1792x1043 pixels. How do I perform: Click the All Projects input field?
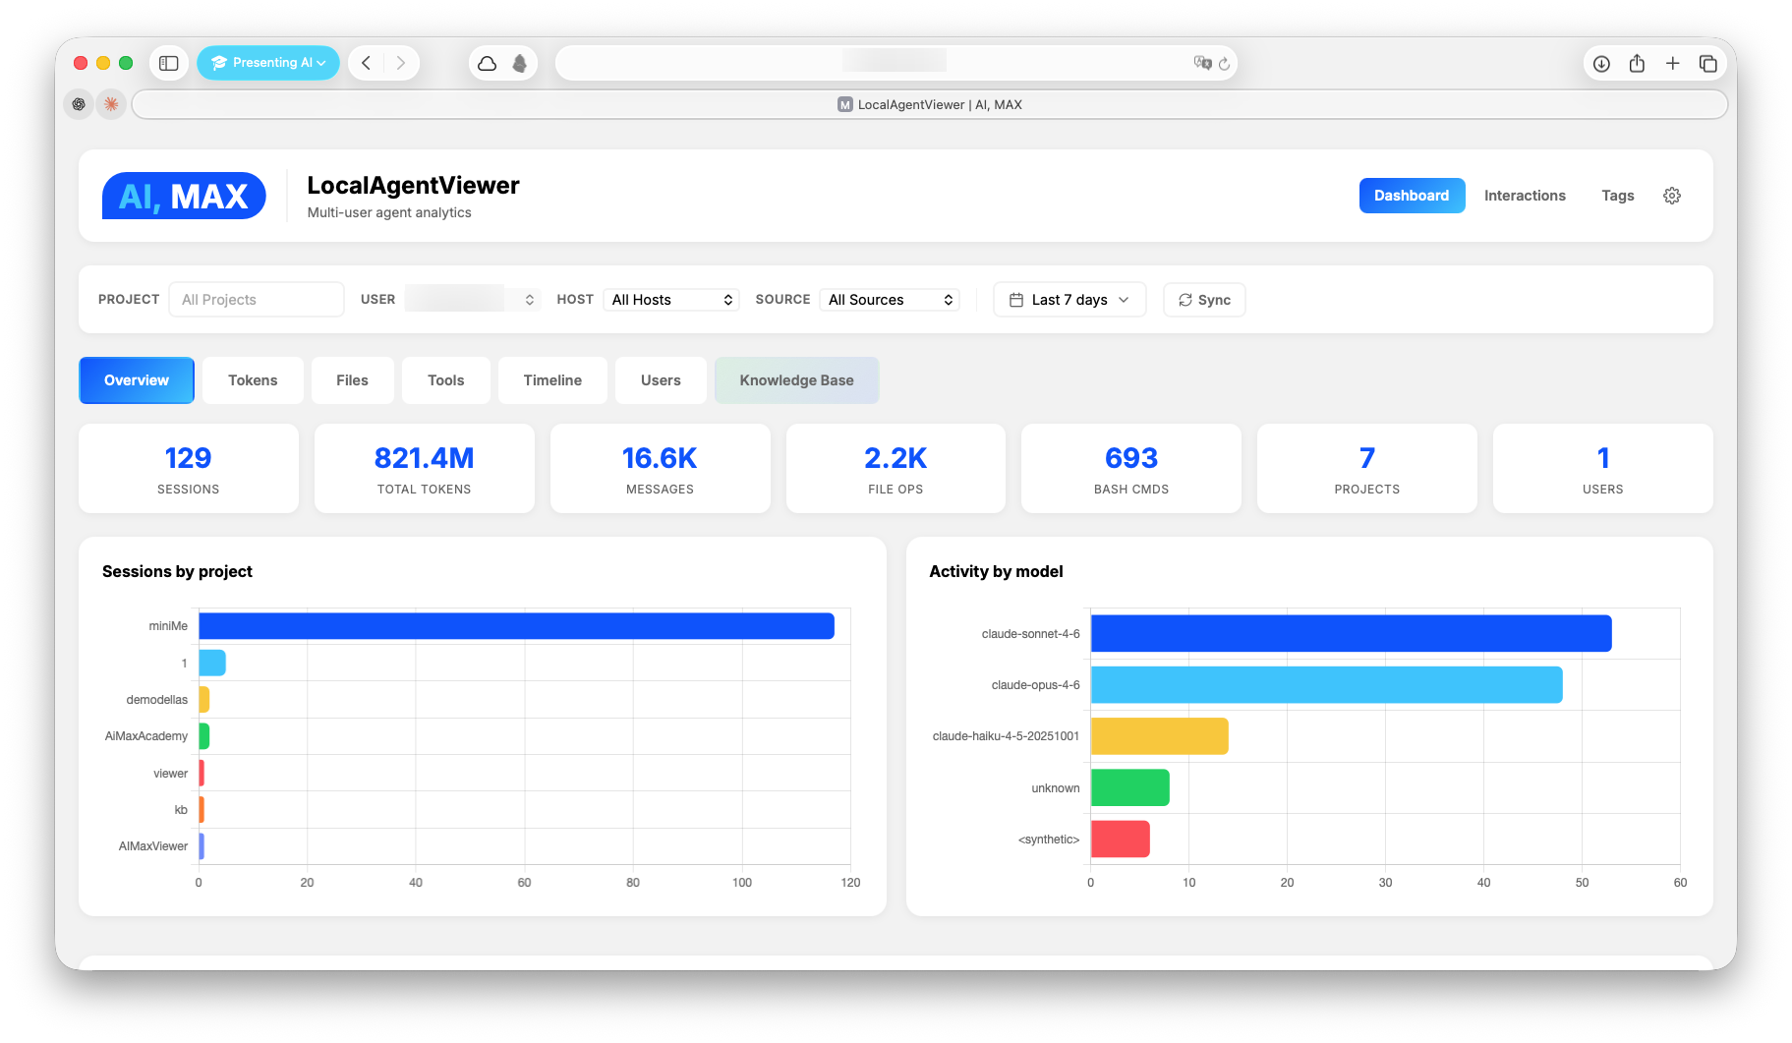256,299
